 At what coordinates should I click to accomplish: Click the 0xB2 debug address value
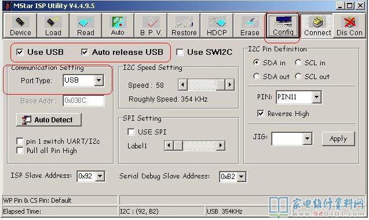tap(228, 176)
